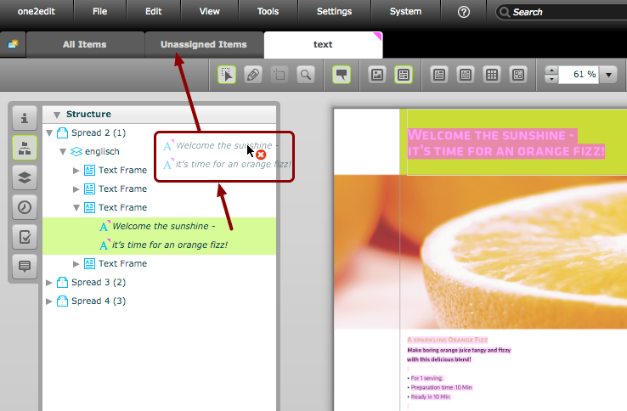The width and height of the screenshot is (627, 411).
Task: Open the layers panel in sidebar
Action: (x=25, y=177)
